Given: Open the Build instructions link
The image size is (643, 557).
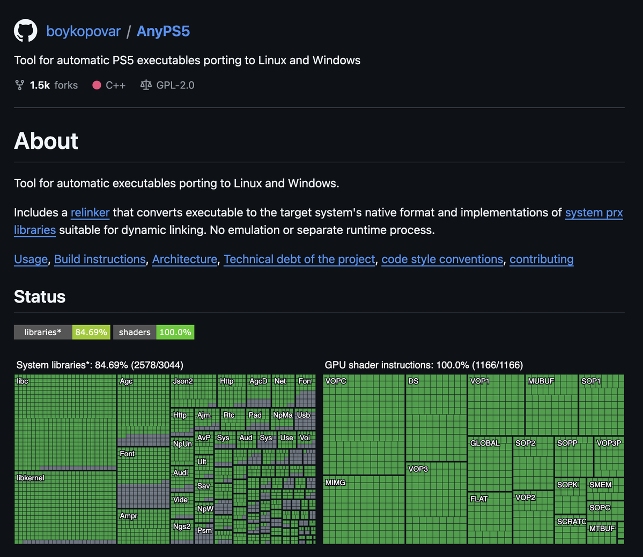Looking at the screenshot, I should pos(100,259).
